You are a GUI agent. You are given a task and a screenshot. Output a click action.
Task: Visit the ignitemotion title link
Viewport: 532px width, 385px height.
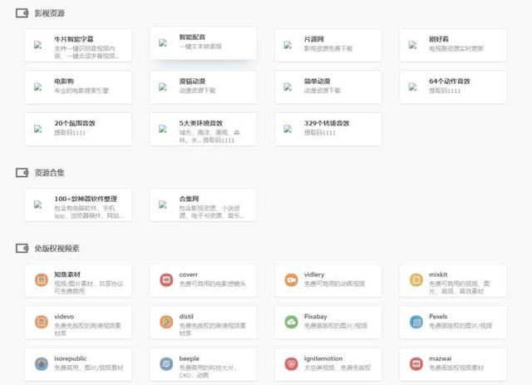323,358
